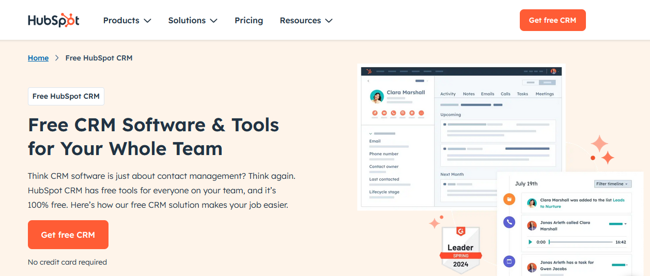Switch to the Activity tab
The height and width of the screenshot is (276, 650).
click(x=448, y=94)
